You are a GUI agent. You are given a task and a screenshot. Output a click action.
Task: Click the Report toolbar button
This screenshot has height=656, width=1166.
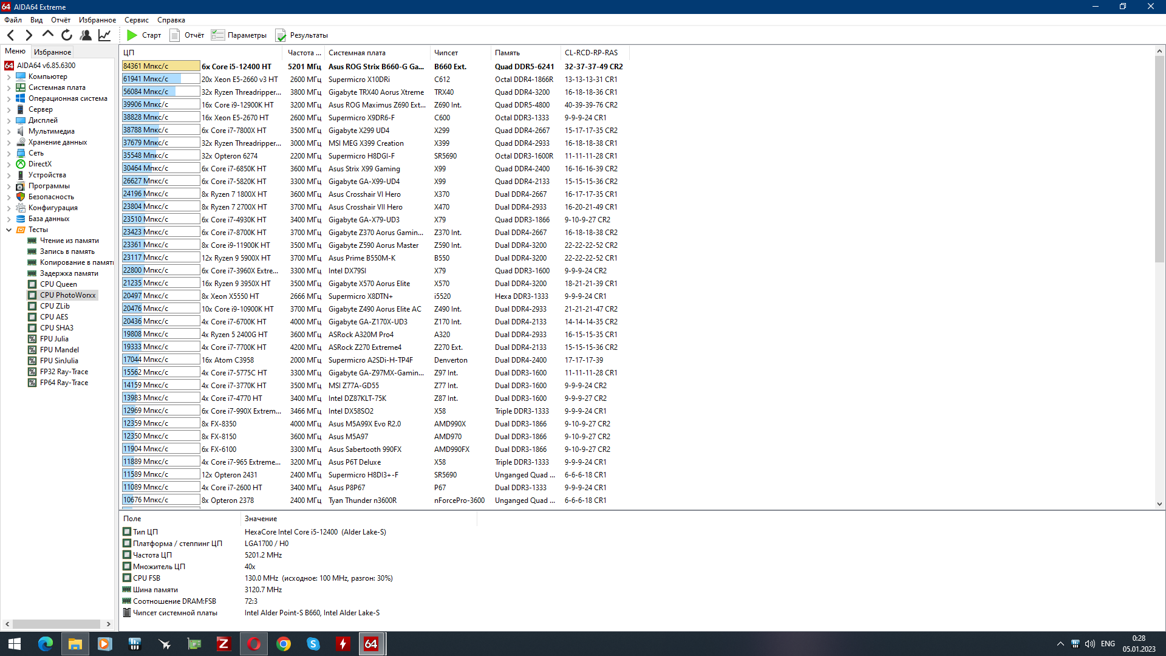click(187, 35)
